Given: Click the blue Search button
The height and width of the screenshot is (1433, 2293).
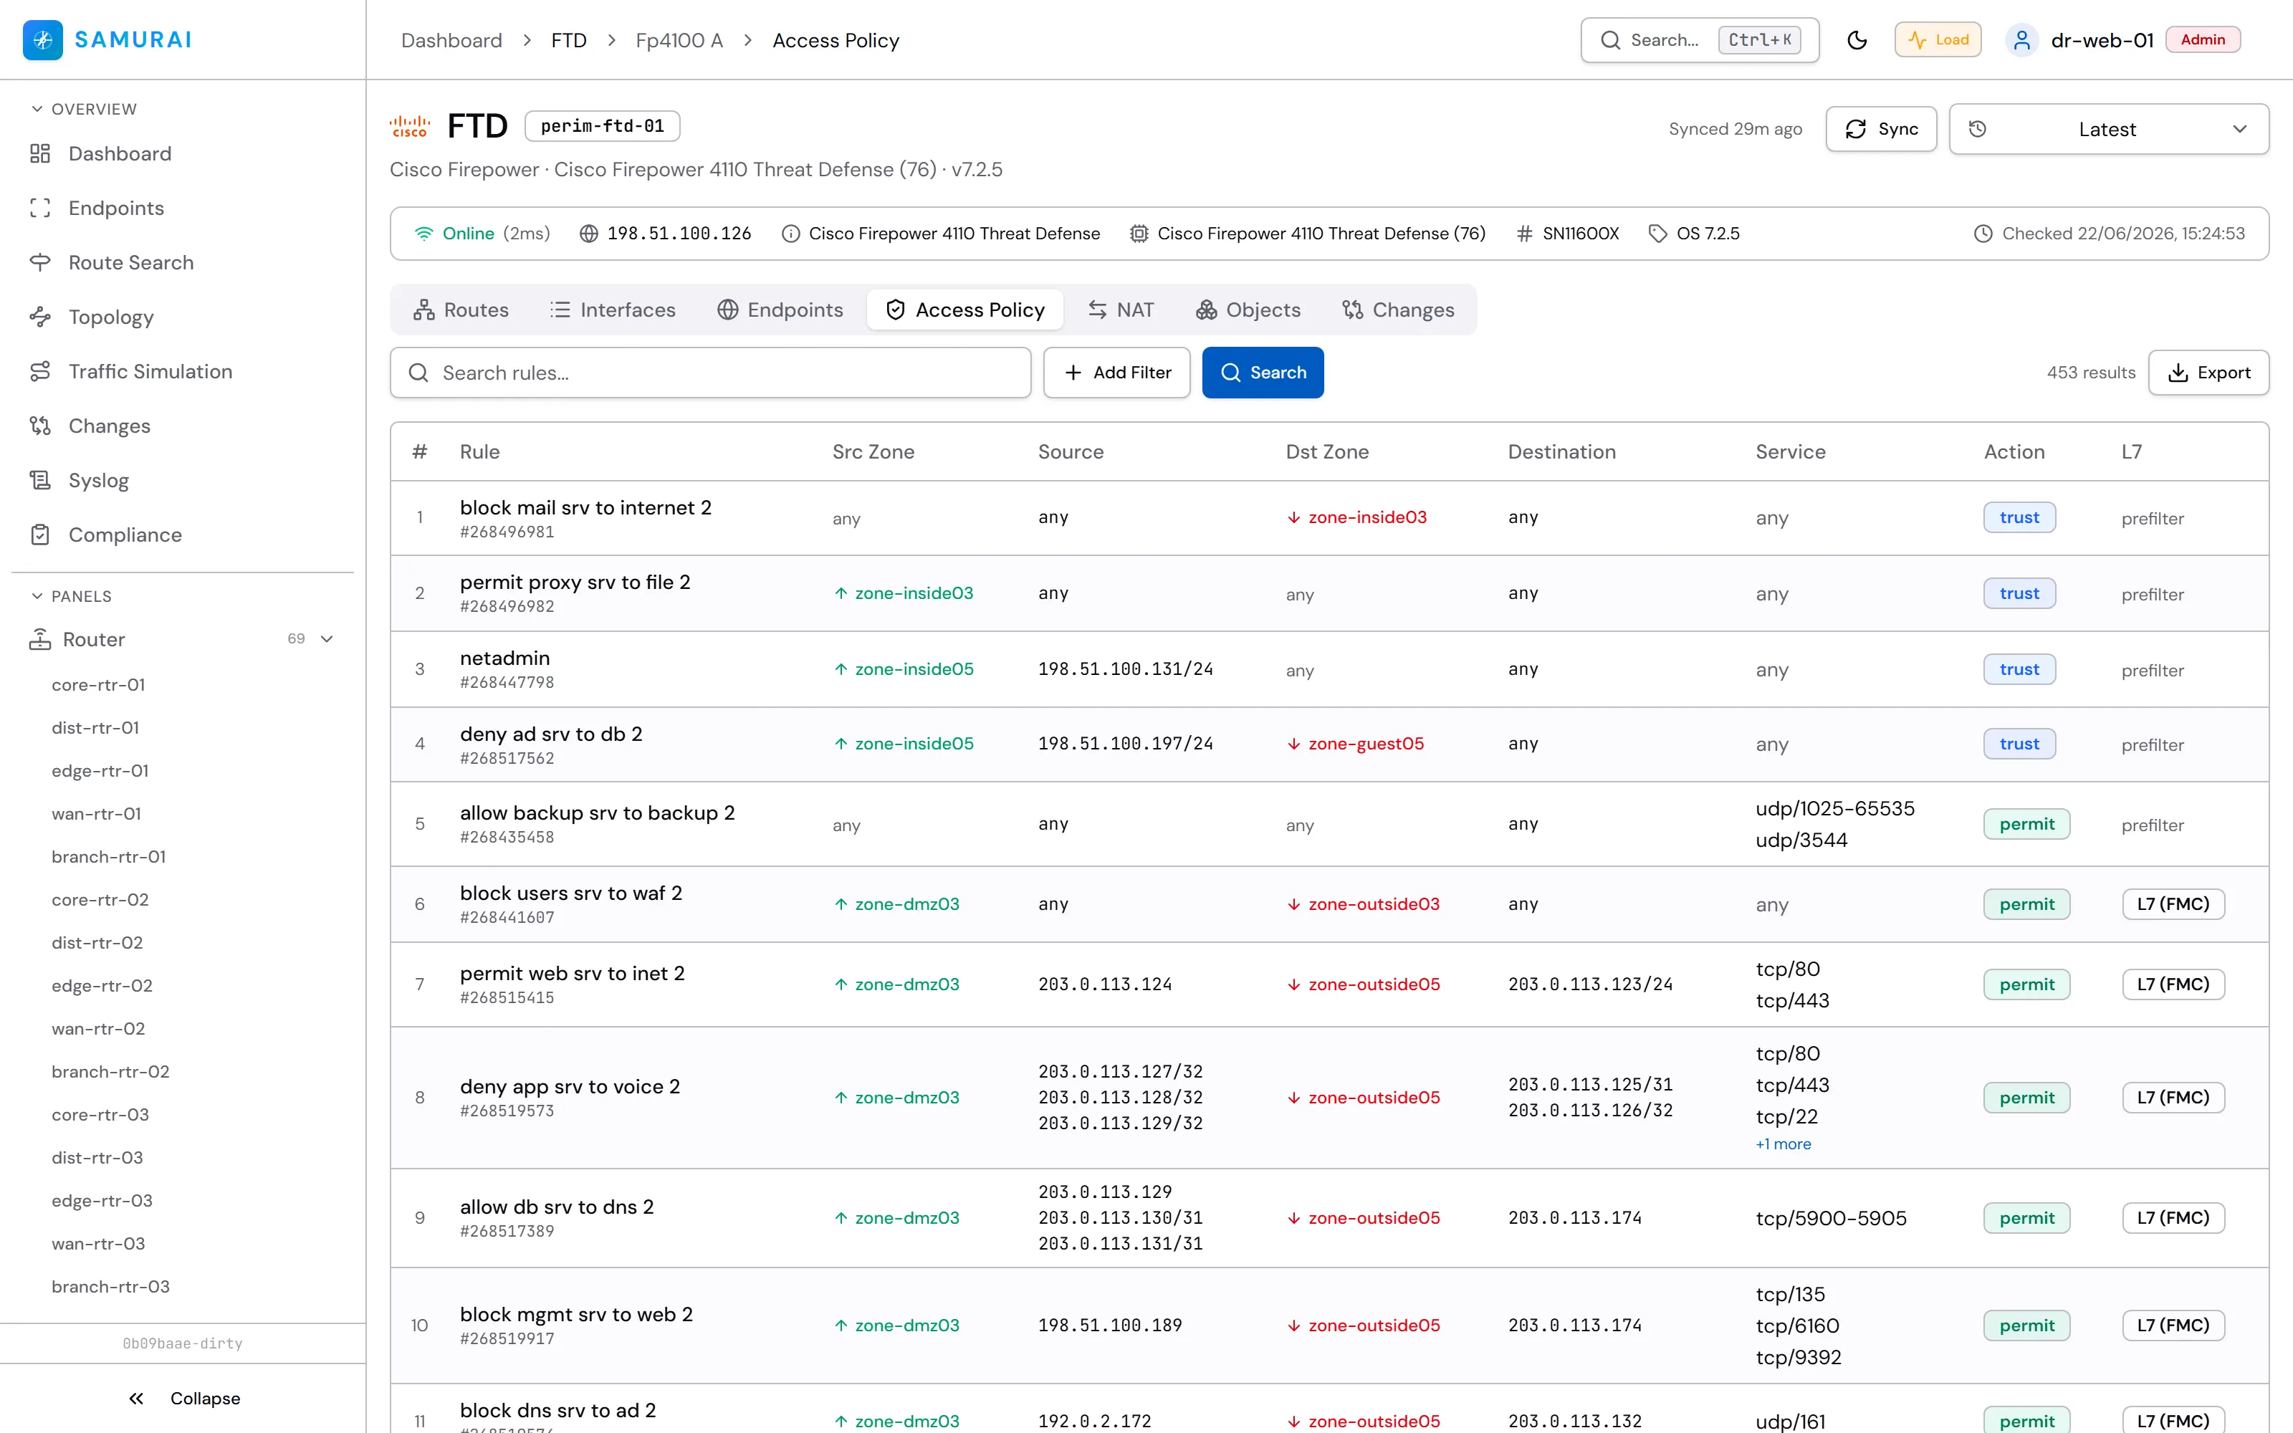Looking at the screenshot, I should point(1262,373).
